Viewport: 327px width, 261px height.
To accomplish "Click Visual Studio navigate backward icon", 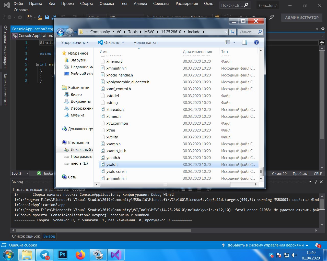I will pos(9,17).
